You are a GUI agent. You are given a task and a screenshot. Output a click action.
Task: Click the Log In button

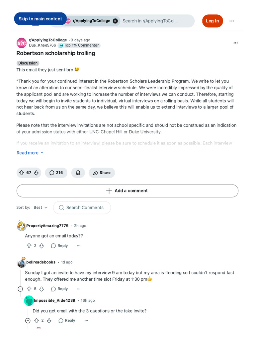(x=212, y=21)
